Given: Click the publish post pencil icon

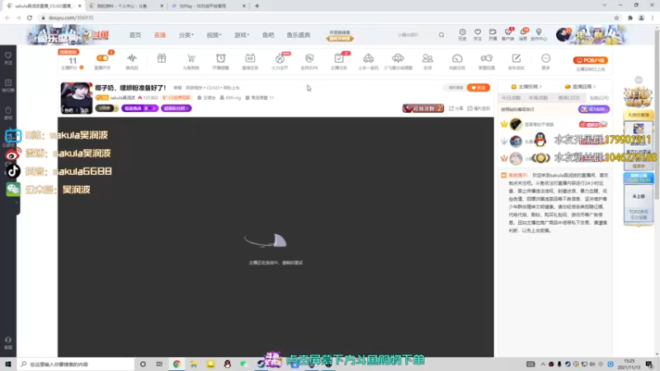Looking at the screenshot, I should coord(516,59).
